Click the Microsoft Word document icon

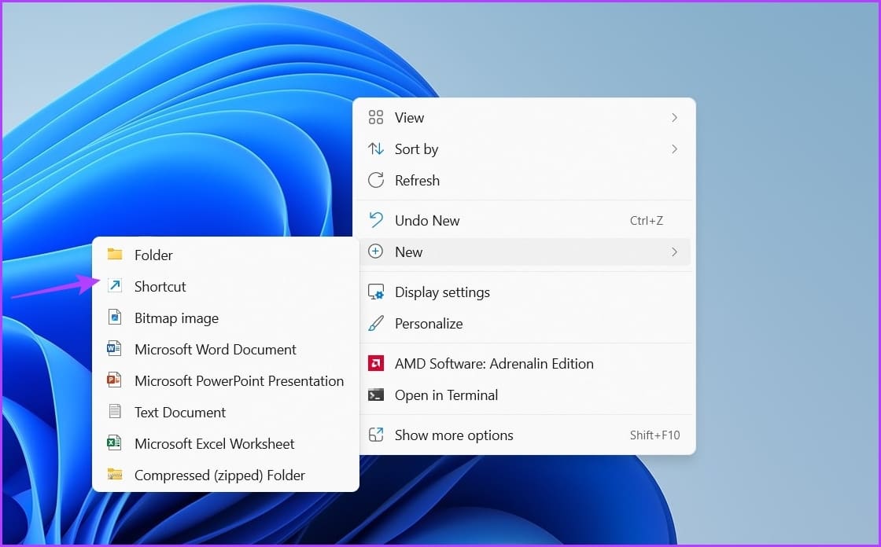coord(115,349)
